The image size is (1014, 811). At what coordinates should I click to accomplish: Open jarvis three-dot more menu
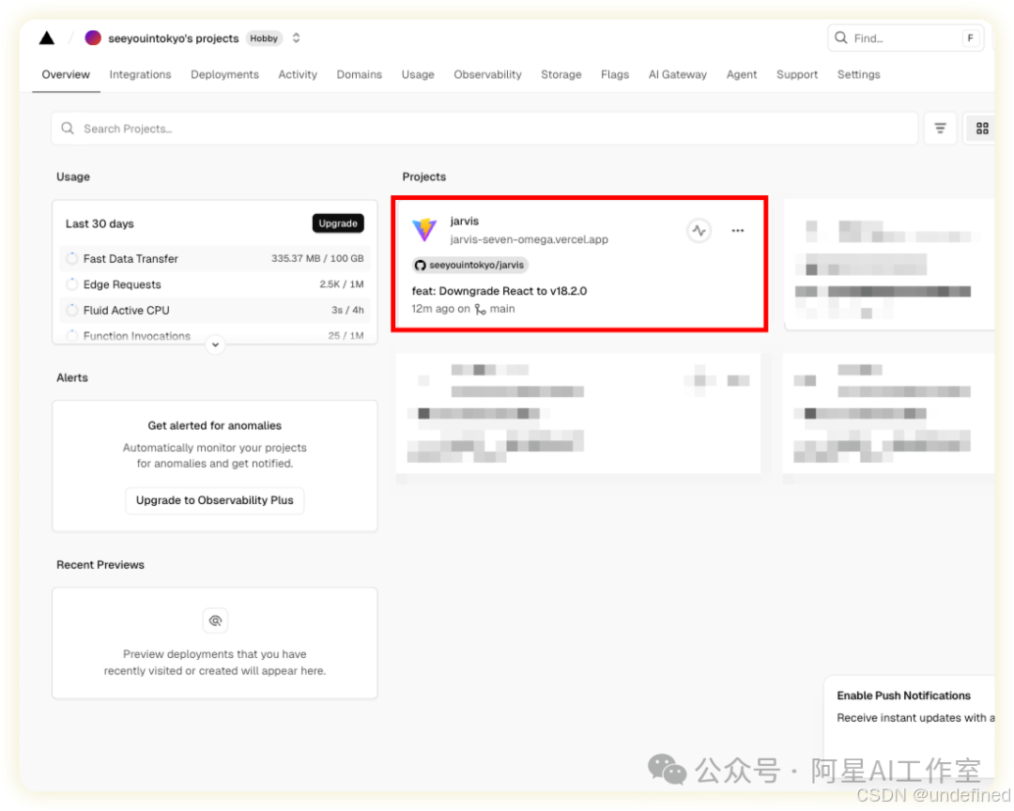click(x=738, y=230)
